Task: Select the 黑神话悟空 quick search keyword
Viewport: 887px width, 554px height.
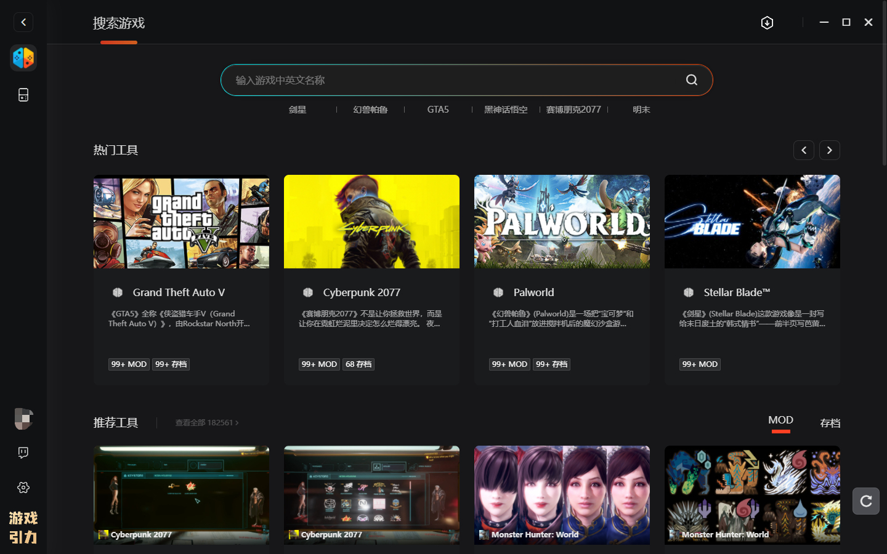Action: coord(506,110)
